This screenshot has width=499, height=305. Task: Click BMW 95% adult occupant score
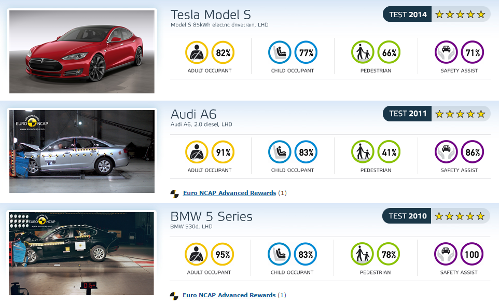(x=223, y=254)
